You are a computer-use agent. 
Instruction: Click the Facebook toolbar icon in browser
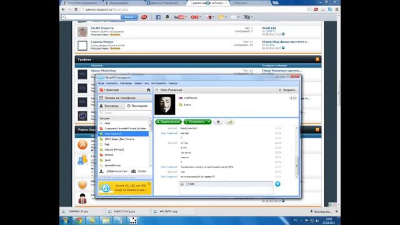158,17
